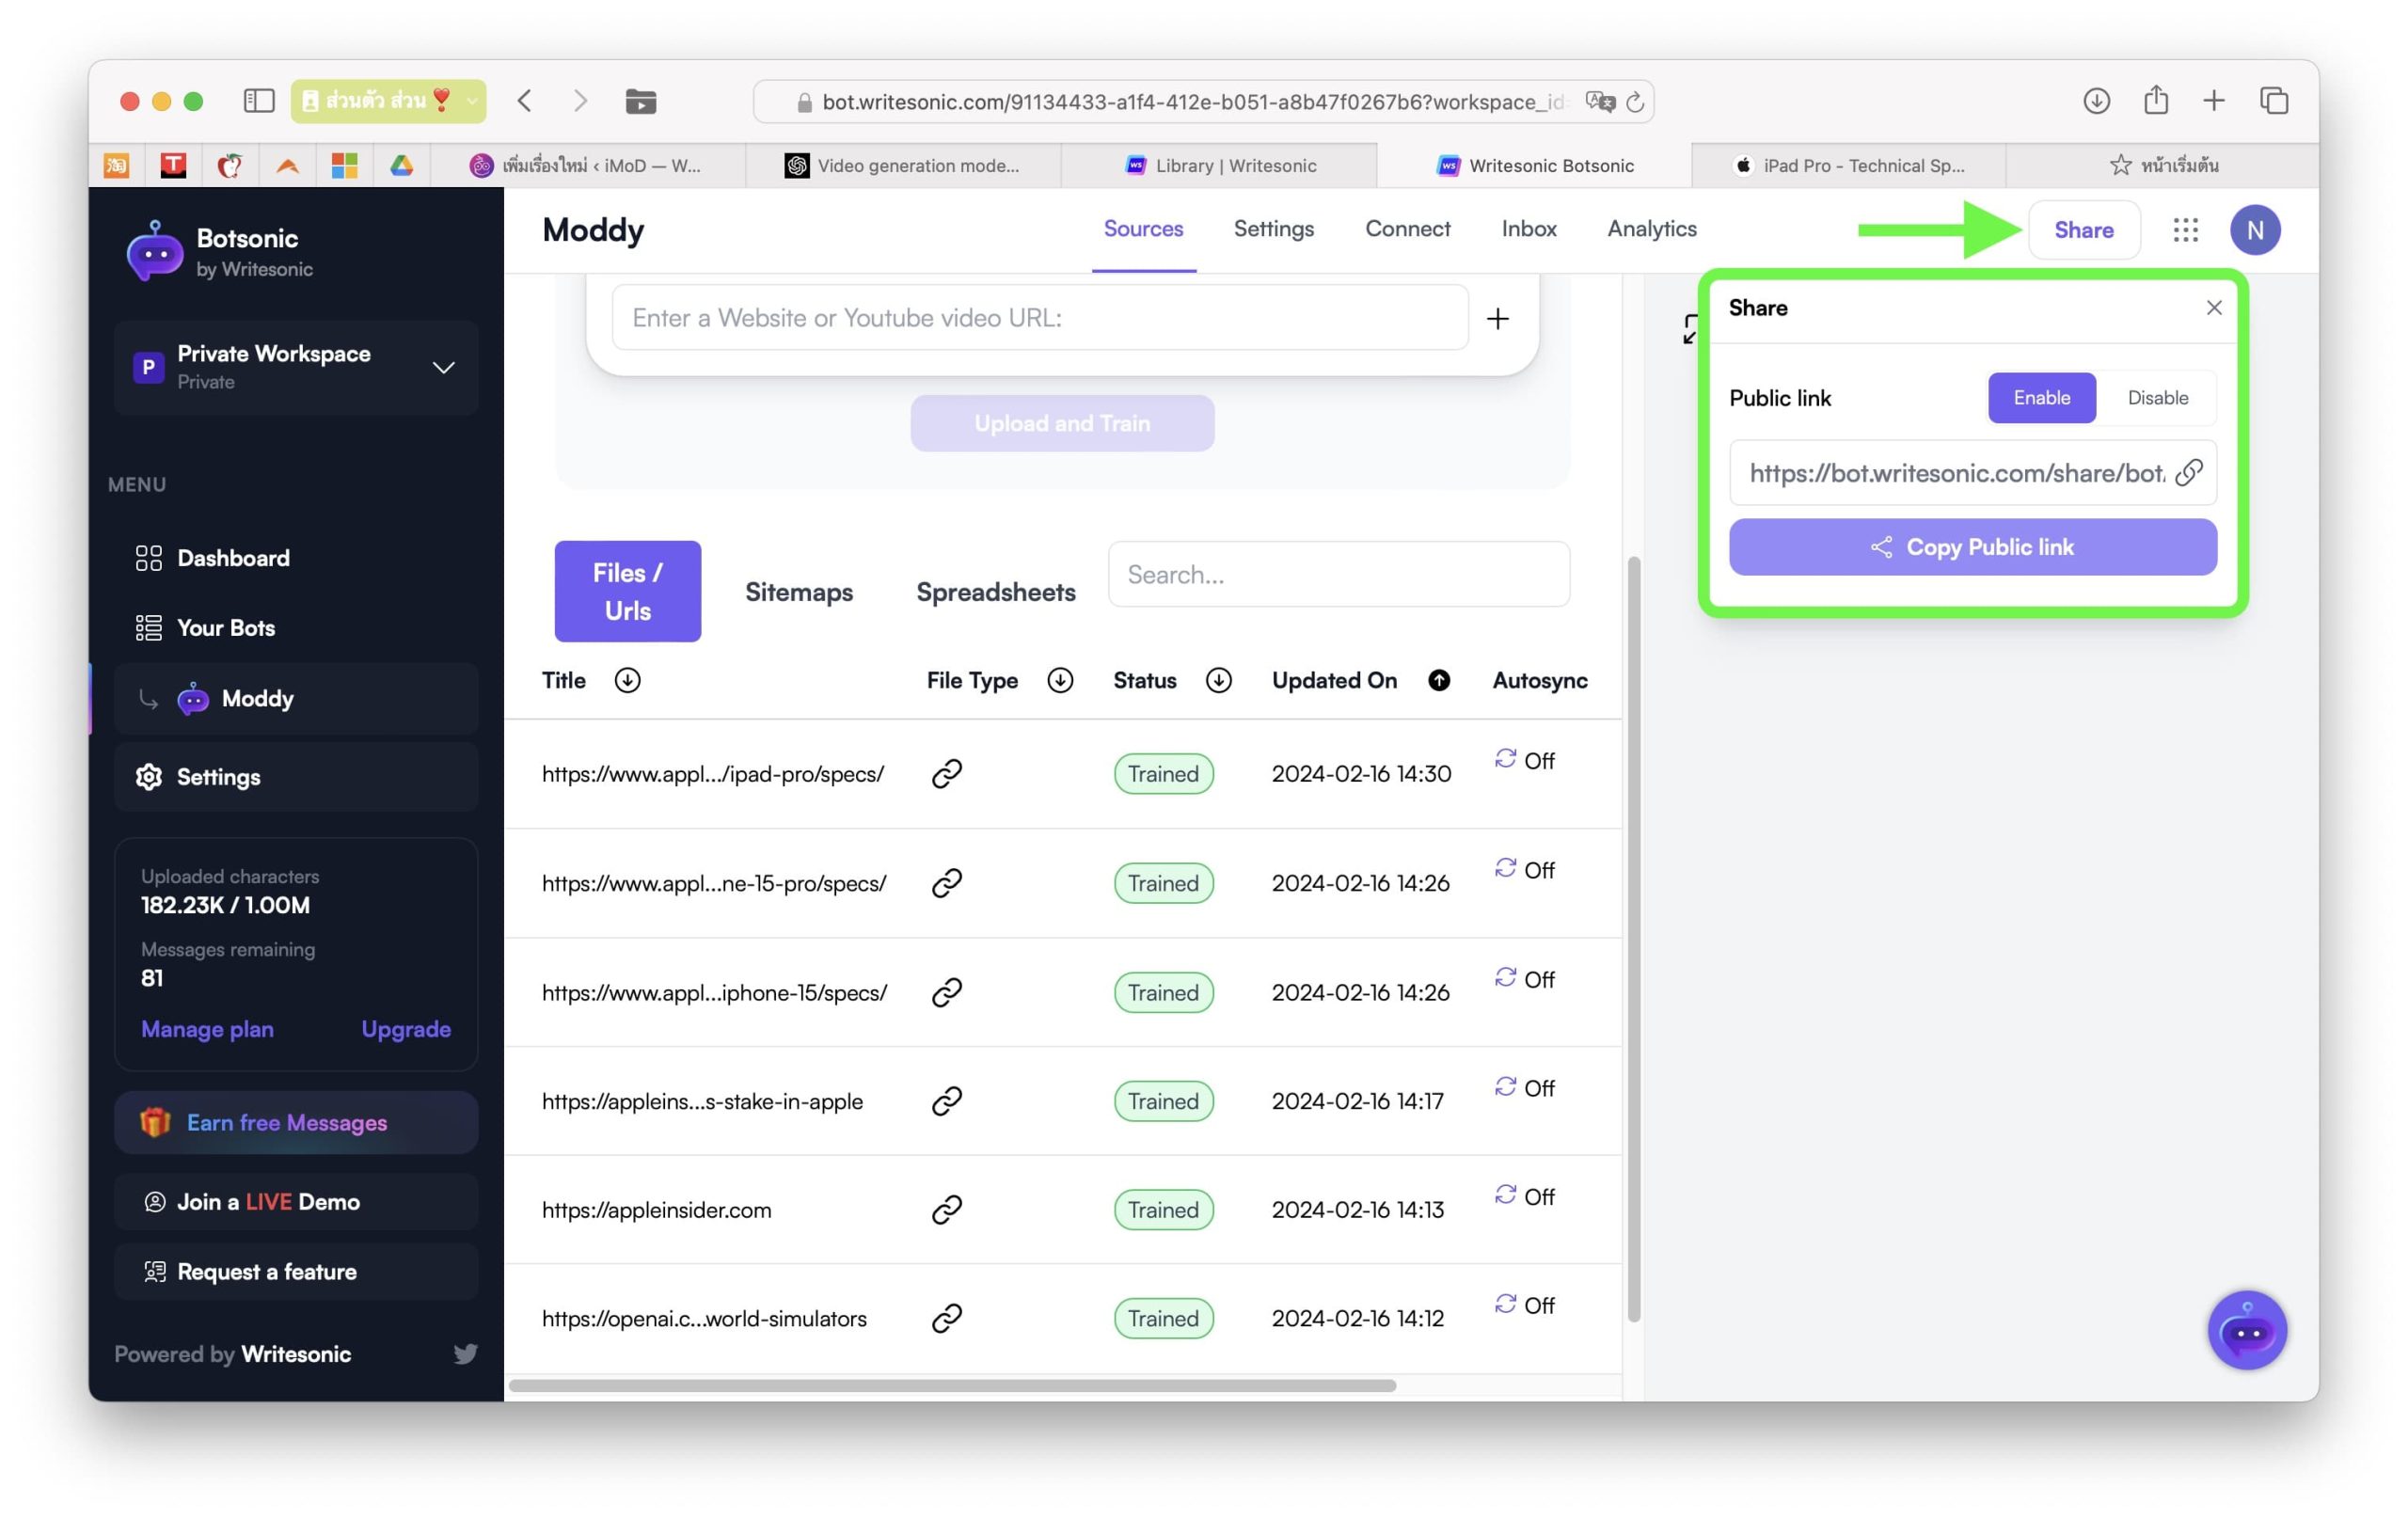Screen dimensions: 2408x1519
Task: Select Disable for Public link
Action: coord(2157,398)
